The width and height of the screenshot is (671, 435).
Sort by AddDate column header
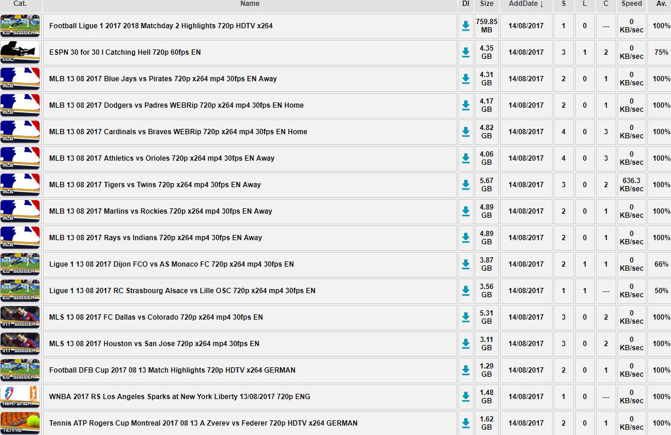point(526,4)
